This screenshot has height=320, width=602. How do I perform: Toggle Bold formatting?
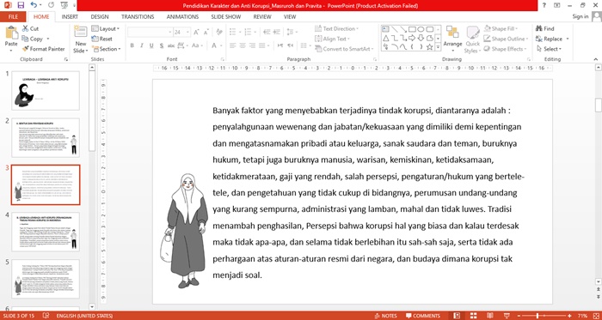[132, 45]
